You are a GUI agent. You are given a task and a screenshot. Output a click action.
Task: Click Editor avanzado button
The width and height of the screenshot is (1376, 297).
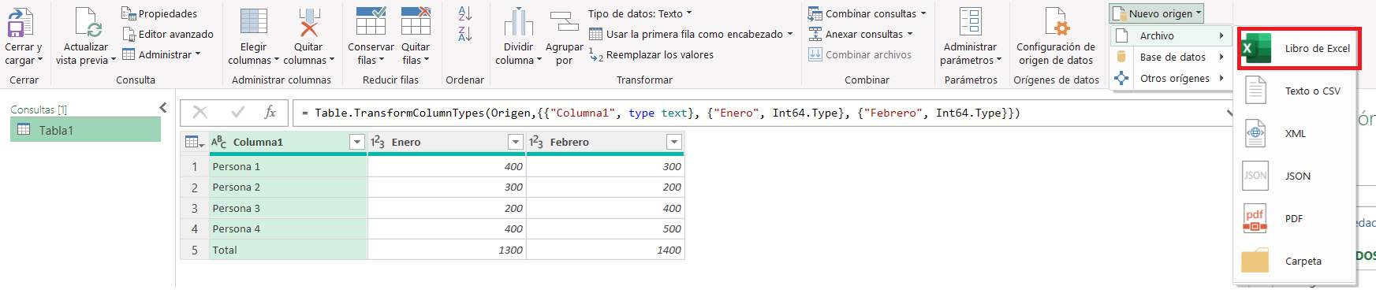coord(168,34)
